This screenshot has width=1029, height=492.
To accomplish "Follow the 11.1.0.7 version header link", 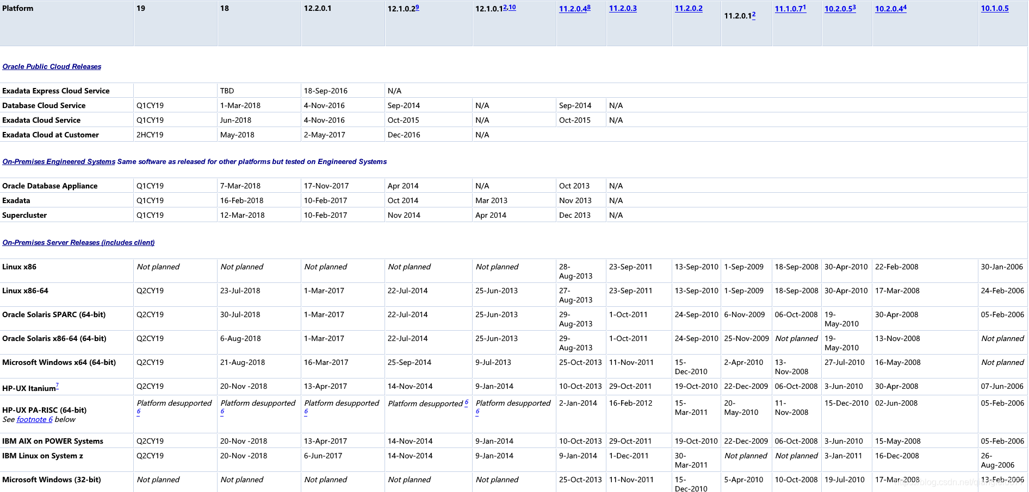I will point(789,9).
